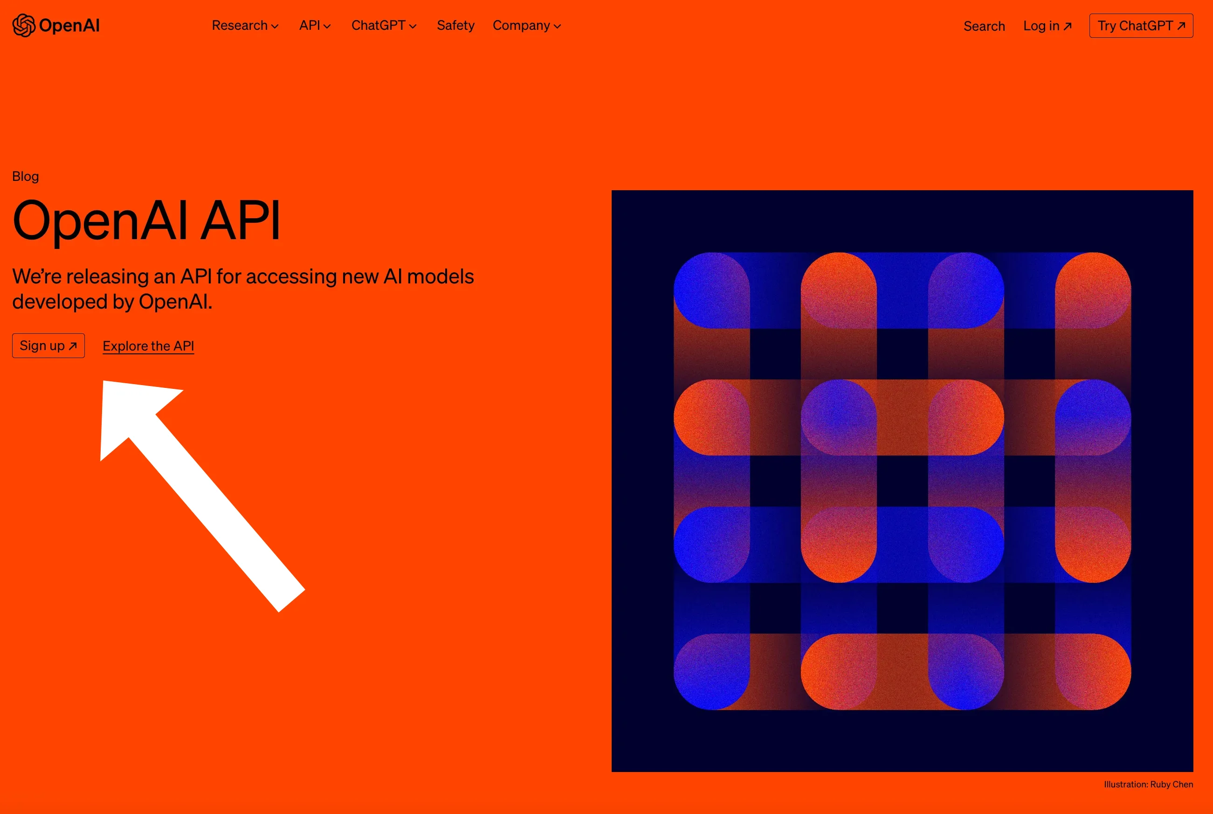Click the API dropdown chevron

coord(329,26)
